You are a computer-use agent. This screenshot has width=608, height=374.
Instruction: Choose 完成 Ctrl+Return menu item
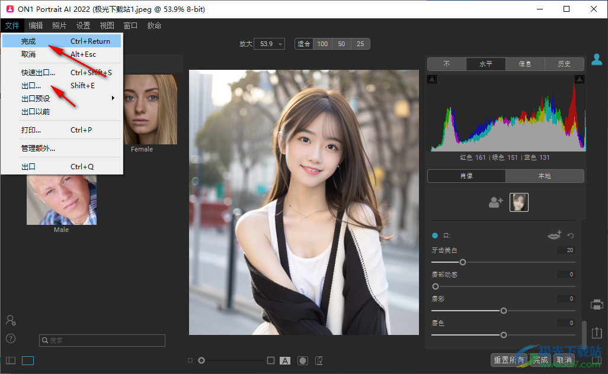(62, 41)
